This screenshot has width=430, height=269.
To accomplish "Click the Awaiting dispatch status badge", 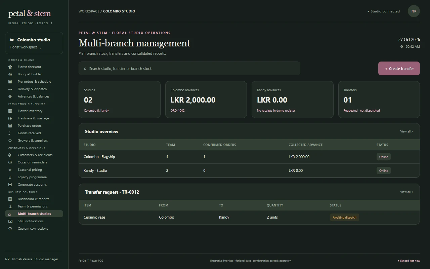I will tap(344, 217).
